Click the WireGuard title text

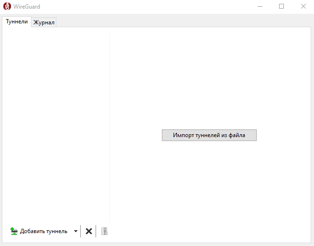pos(27,7)
